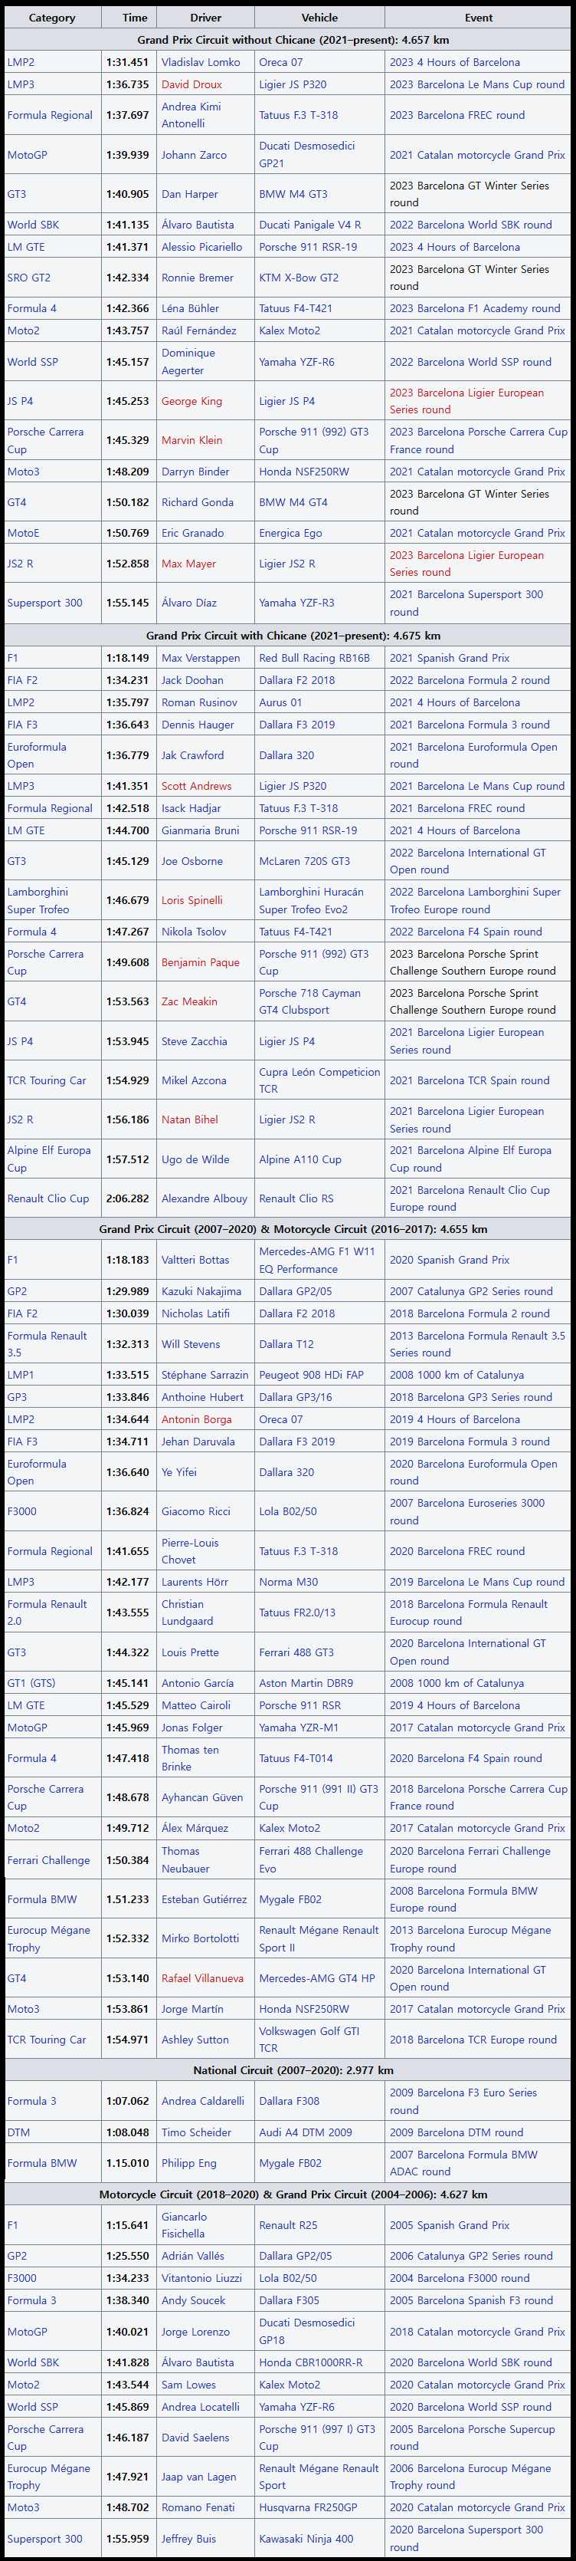Click the Aurus 01 vehicle link

[x=280, y=702]
